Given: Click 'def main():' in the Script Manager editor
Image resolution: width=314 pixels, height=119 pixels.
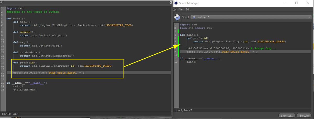Looking at the screenshot, I should coord(189,35).
